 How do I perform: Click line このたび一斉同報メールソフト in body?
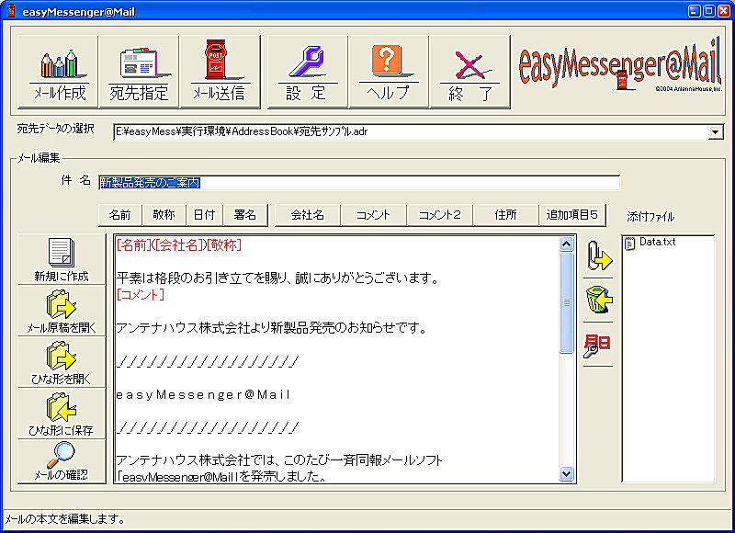[279, 460]
